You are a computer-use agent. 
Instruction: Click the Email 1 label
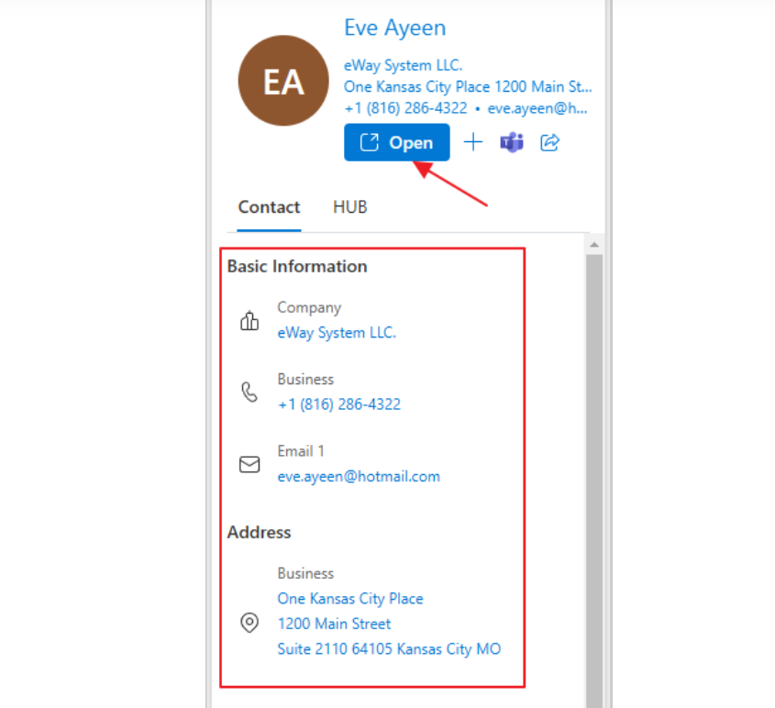[x=301, y=451]
